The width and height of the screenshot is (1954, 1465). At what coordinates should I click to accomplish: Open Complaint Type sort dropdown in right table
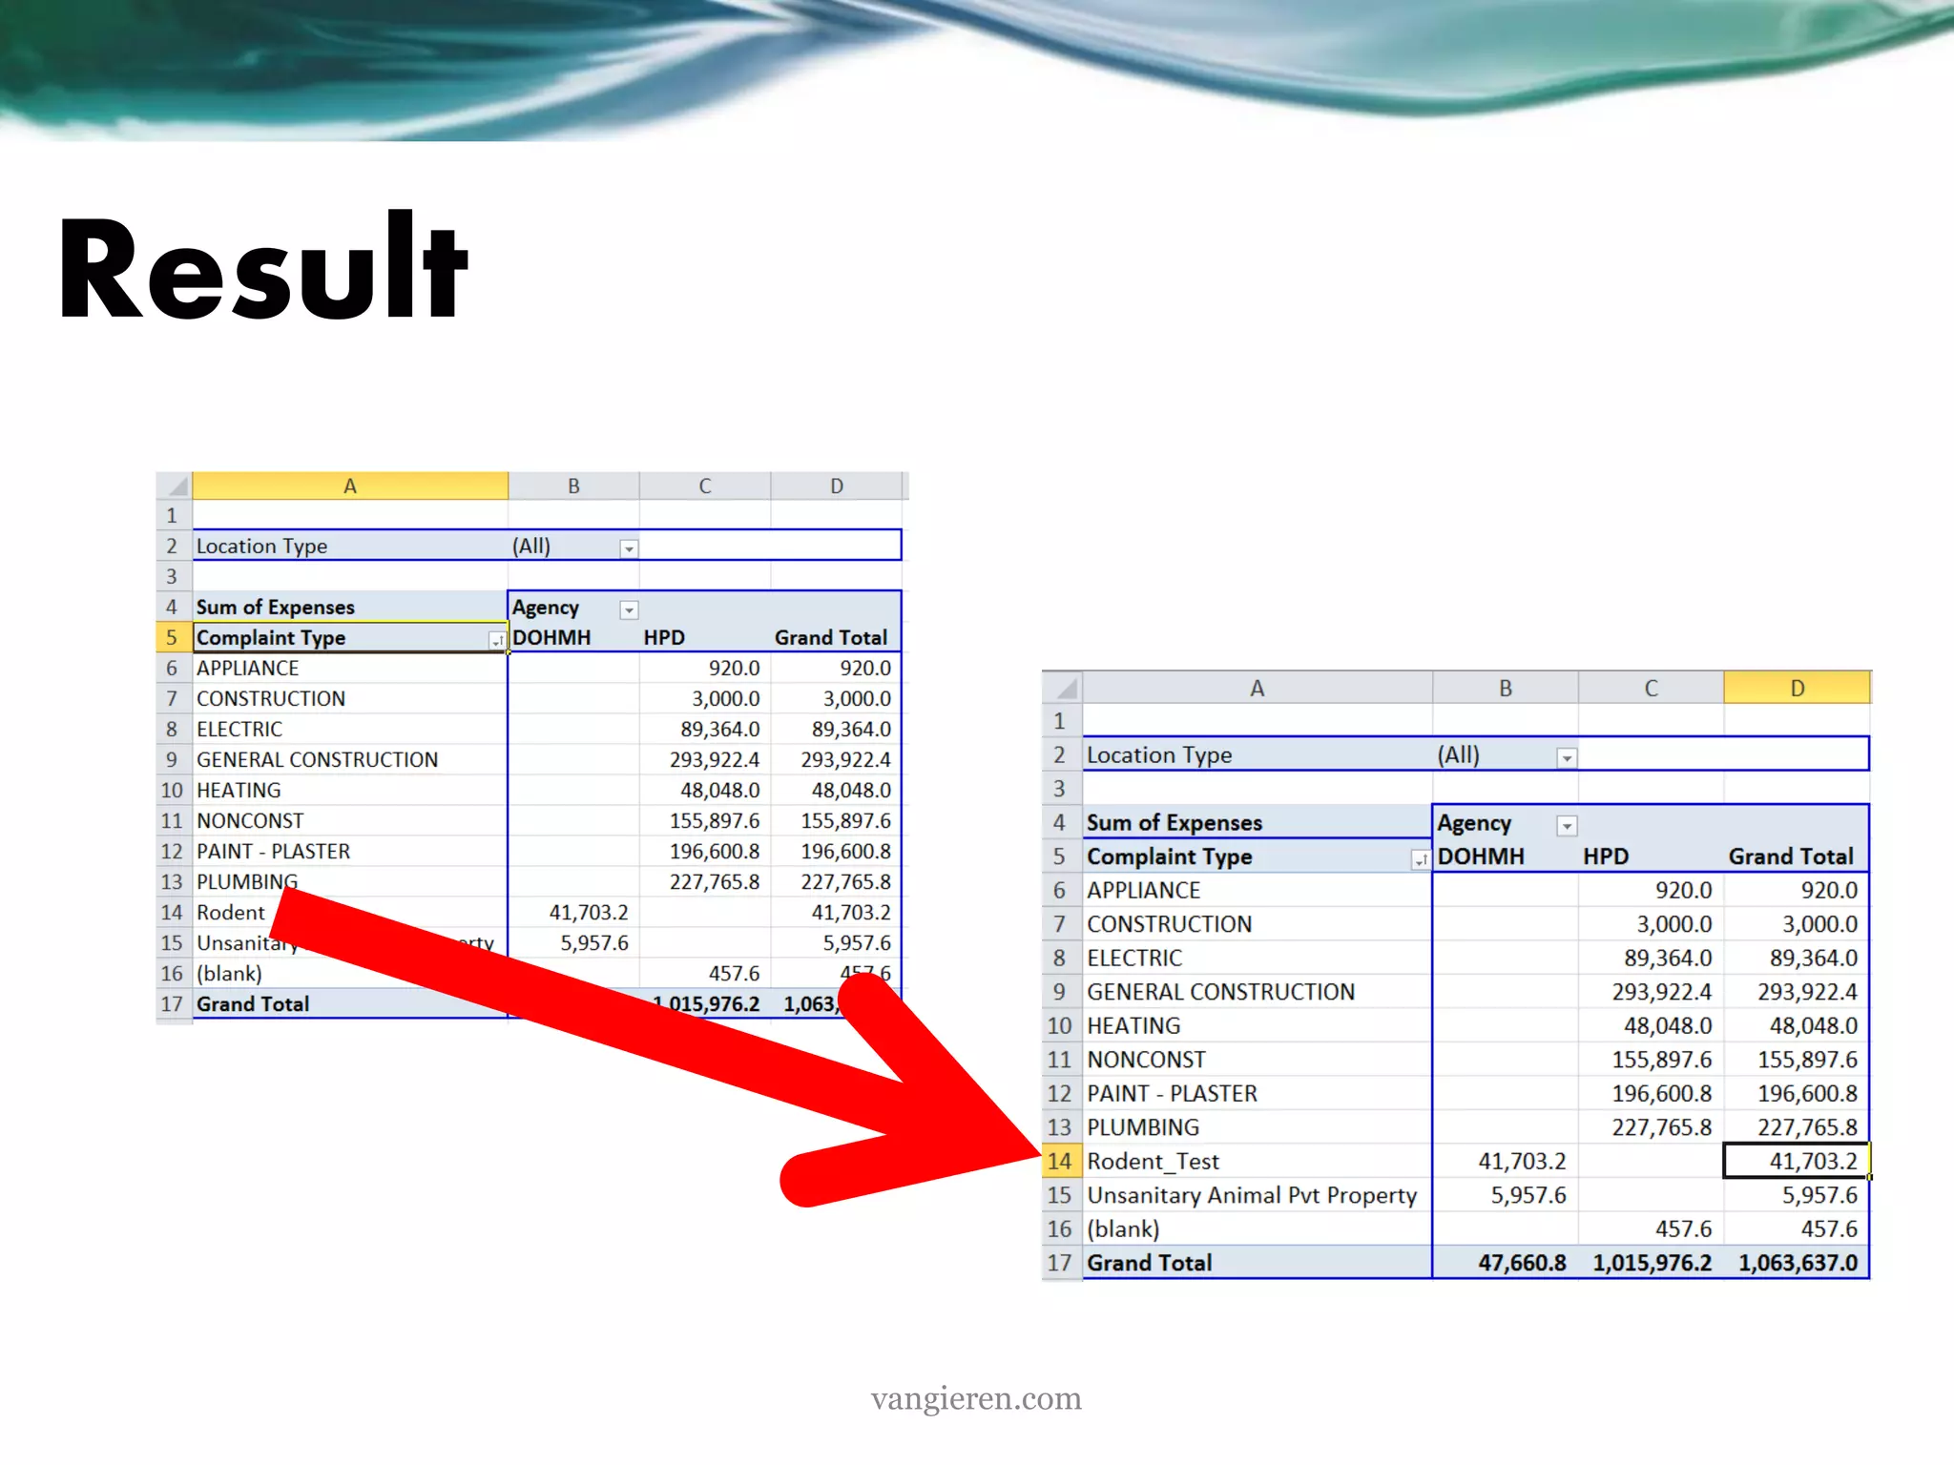1421,859
